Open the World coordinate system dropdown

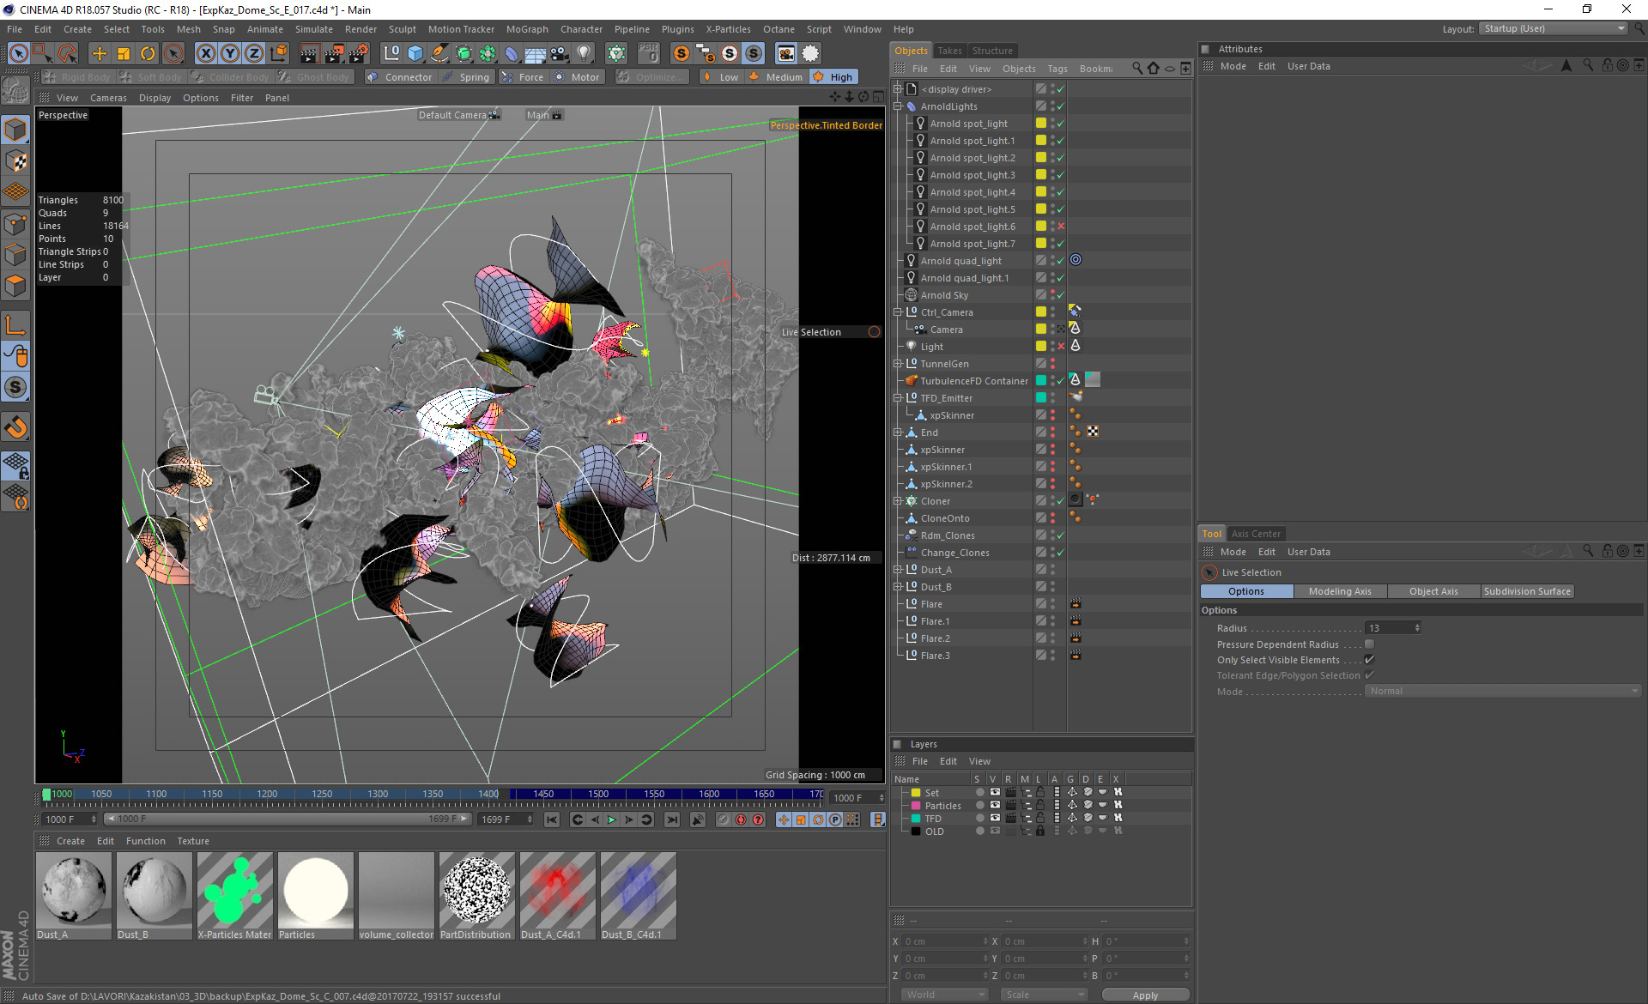click(945, 995)
